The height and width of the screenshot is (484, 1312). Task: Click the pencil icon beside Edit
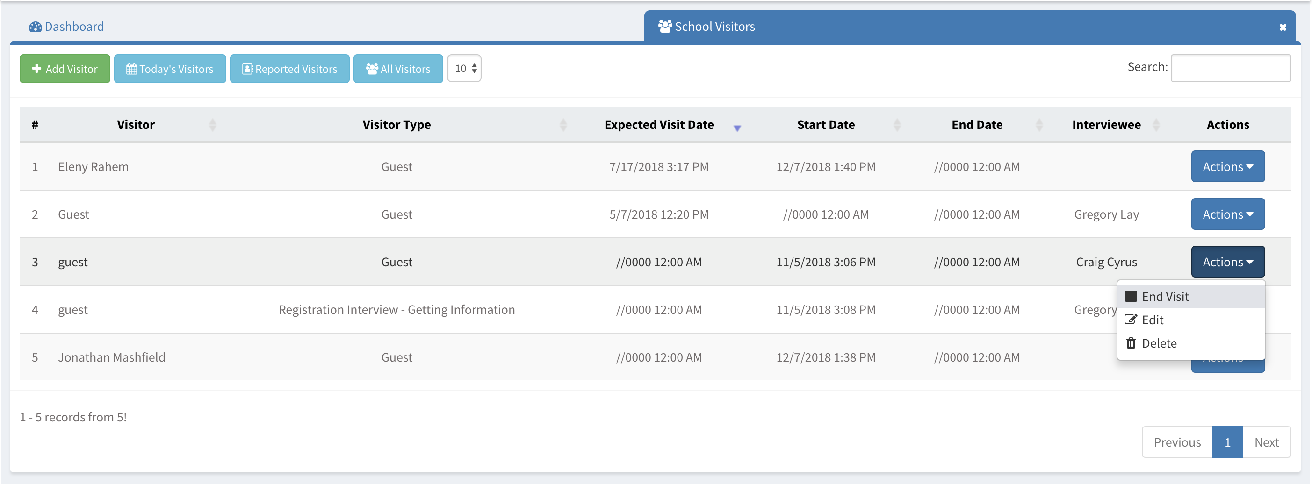(1131, 320)
